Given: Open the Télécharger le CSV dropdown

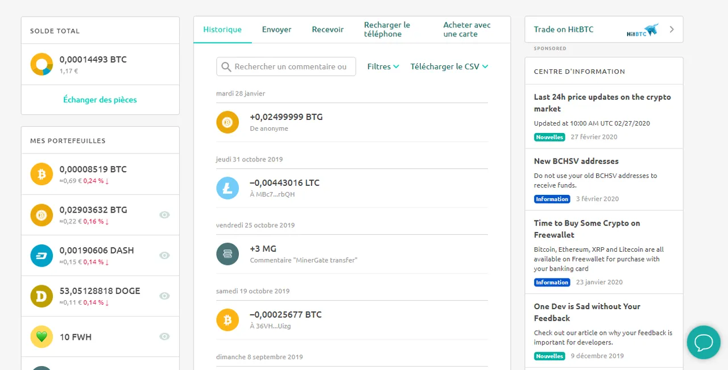Looking at the screenshot, I should (449, 66).
